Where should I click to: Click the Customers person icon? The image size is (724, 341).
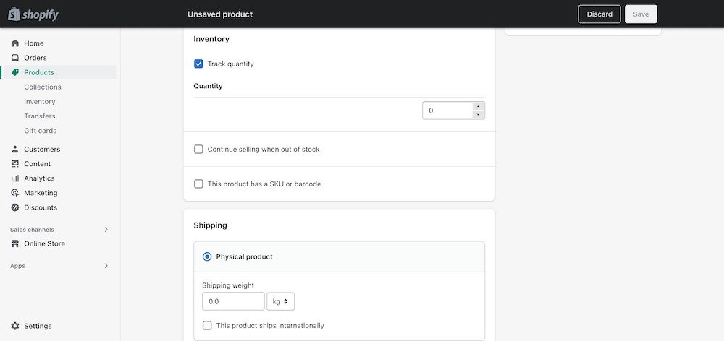point(15,150)
